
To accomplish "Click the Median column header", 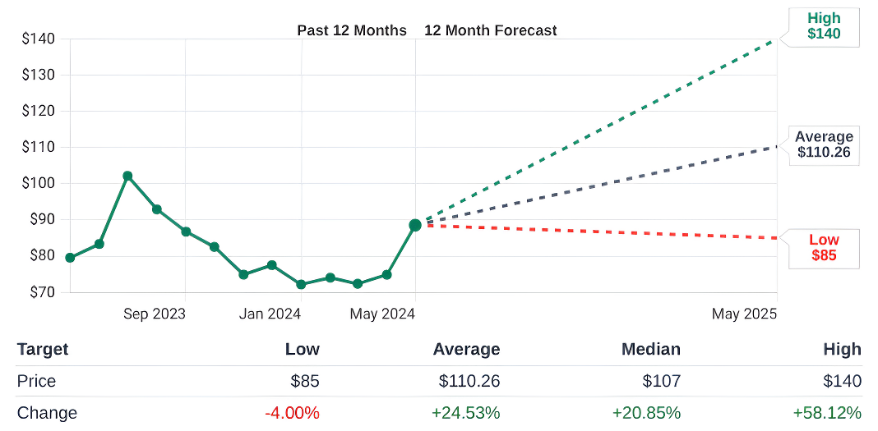I will tap(649, 349).
